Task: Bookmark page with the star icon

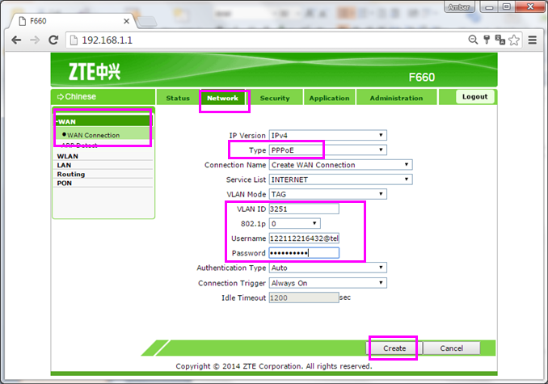Action: 514,40
